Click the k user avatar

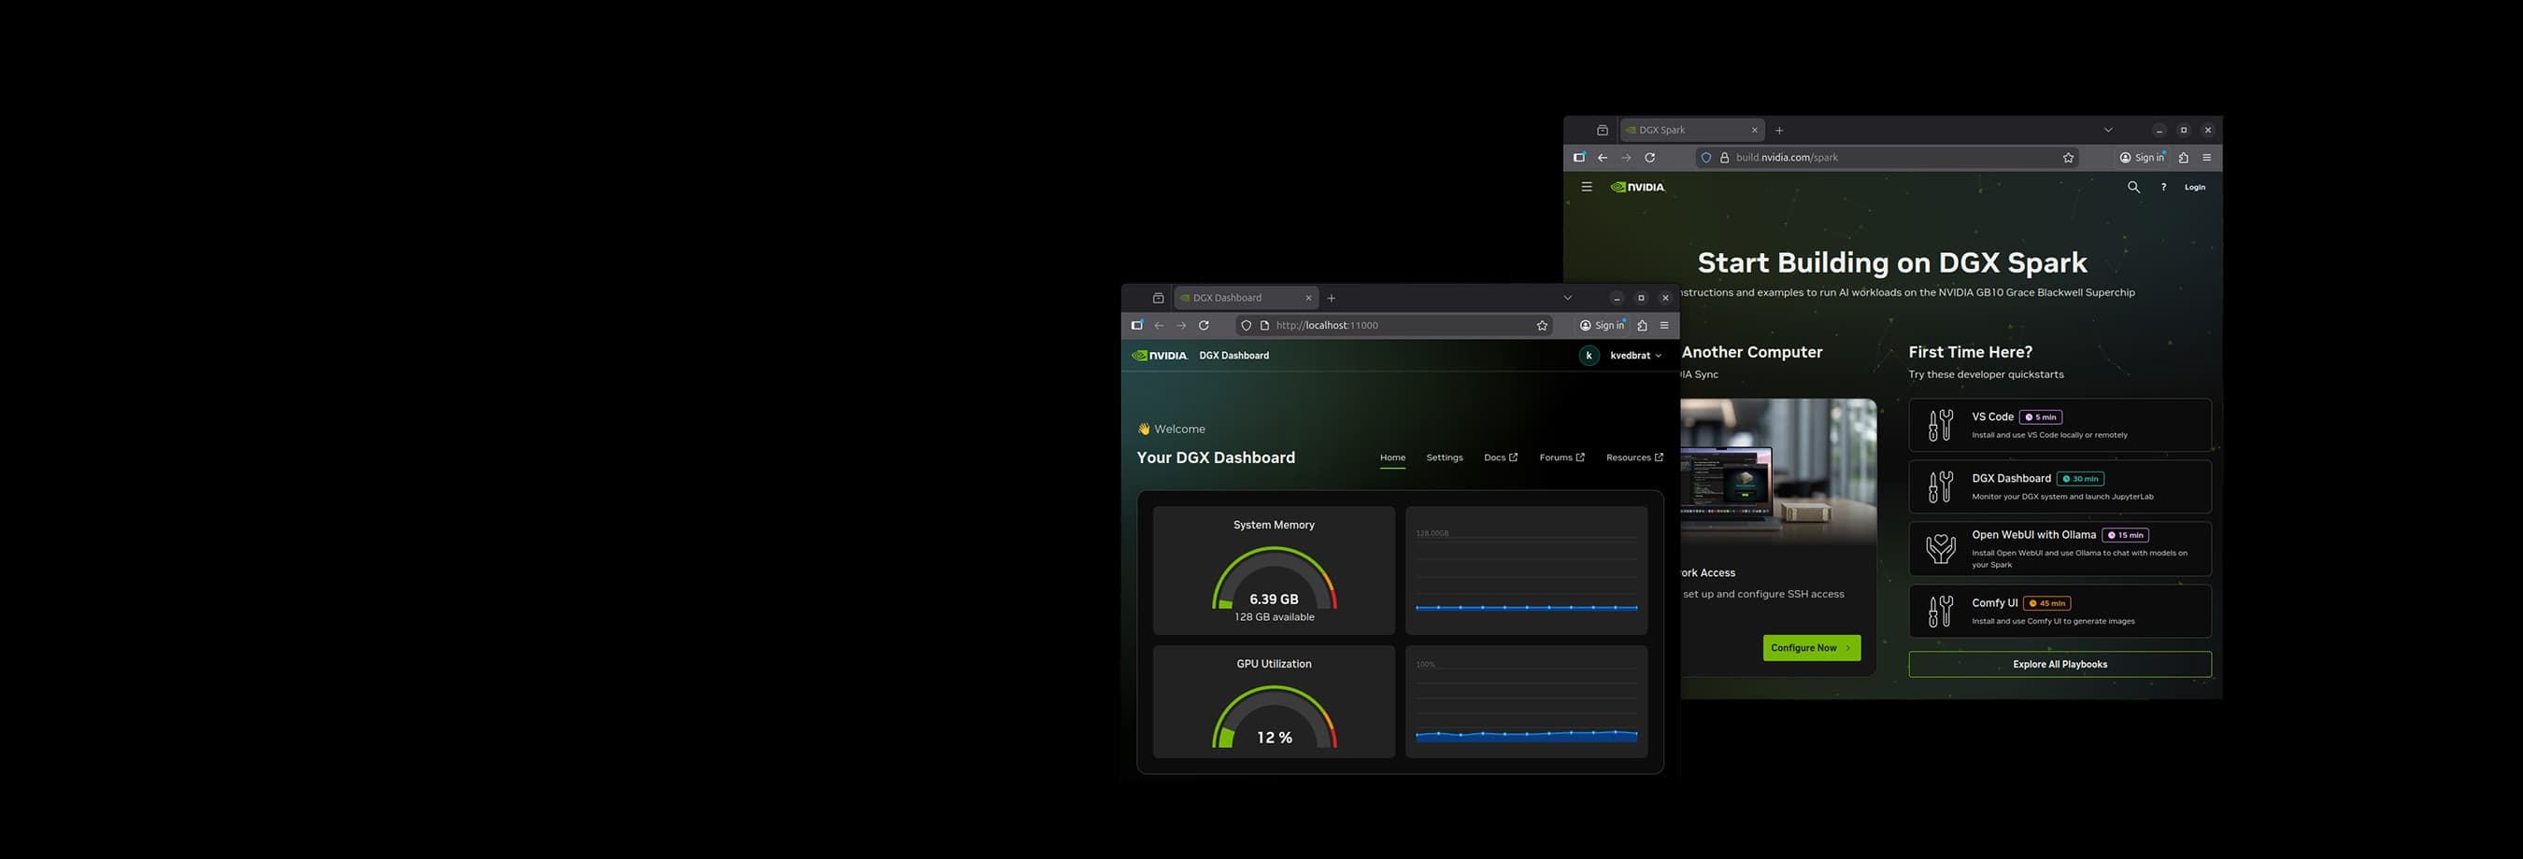[1589, 355]
